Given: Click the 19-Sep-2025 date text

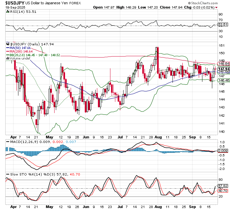Looking at the screenshot, I should [x=13, y=7].
